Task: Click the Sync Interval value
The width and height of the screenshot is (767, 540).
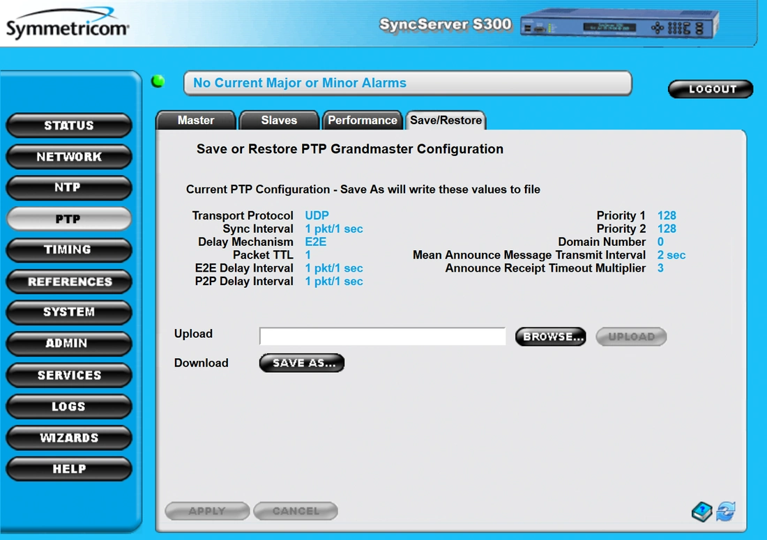Action: click(333, 229)
